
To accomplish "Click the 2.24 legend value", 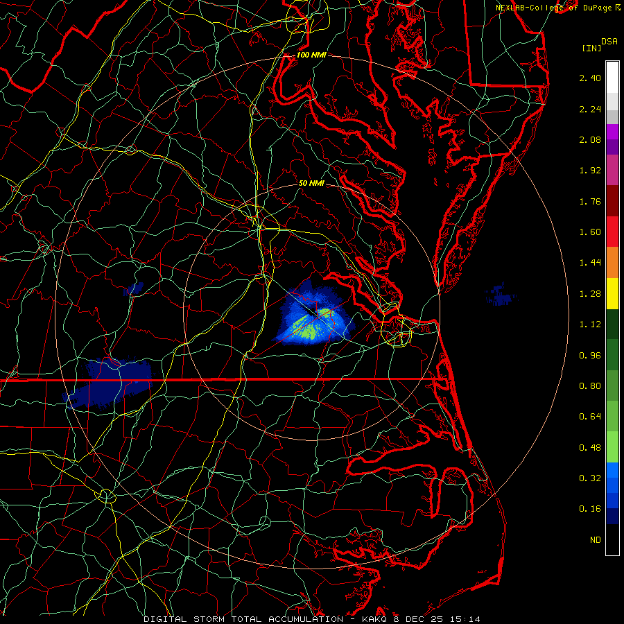I will [590, 109].
